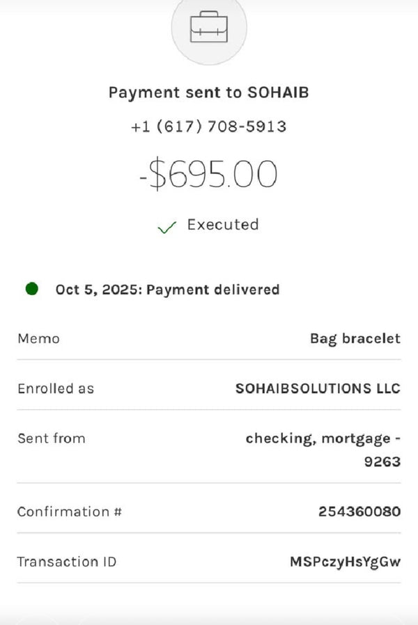Click the -$695.00 amount
Image resolution: width=418 pixels, height=625 pixels.
click(208, 174)
